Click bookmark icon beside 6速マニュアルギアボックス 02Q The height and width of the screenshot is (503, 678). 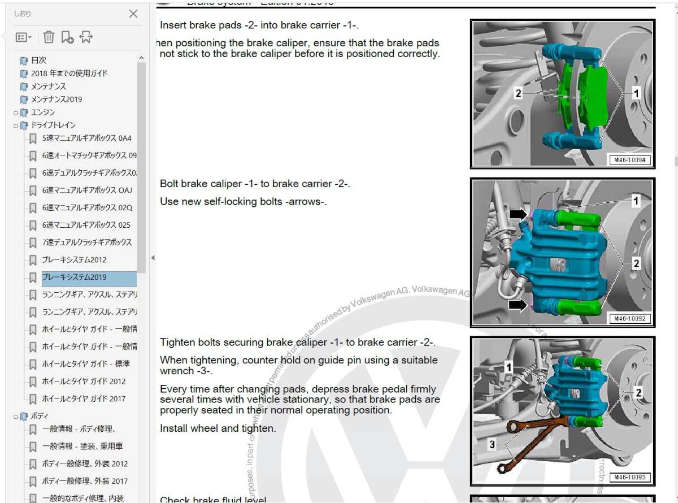[x=33, y=208]
